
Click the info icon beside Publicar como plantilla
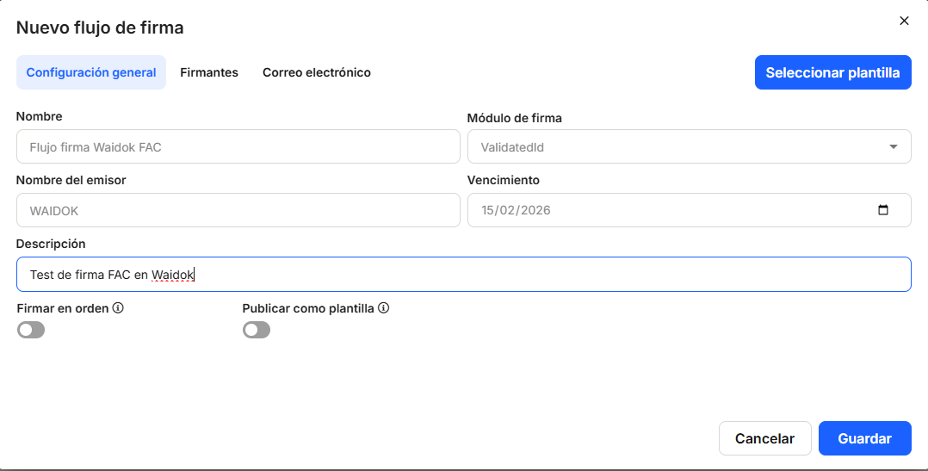point(384,307)
